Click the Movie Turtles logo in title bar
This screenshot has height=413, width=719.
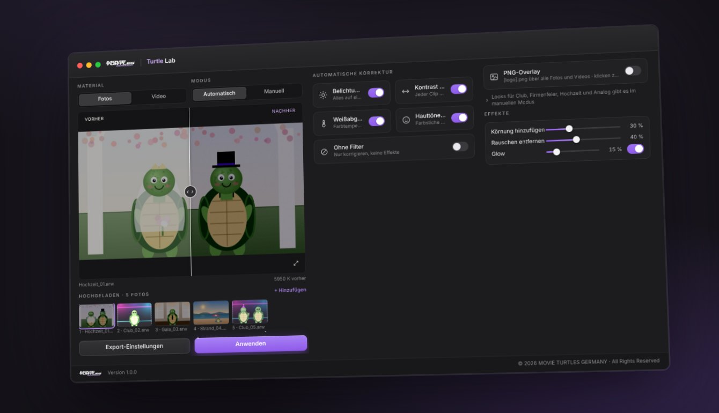(x=120, y=63)
